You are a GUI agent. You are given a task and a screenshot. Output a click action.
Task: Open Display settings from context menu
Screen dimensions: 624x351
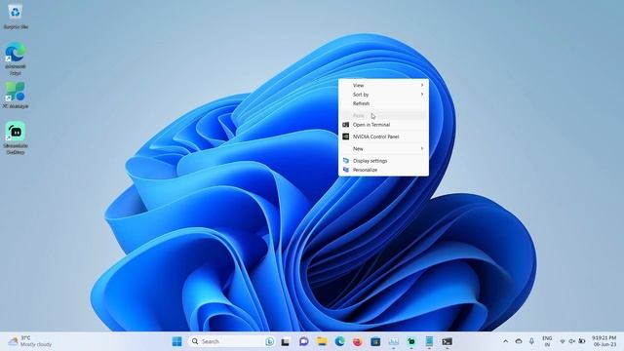[383, 161]
